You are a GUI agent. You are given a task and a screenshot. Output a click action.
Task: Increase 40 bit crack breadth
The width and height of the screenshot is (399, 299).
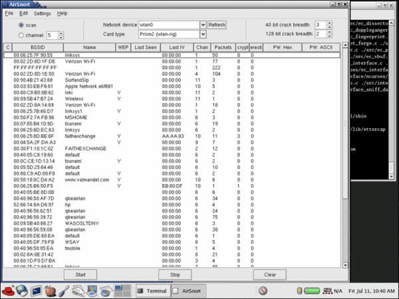(329, 23)
